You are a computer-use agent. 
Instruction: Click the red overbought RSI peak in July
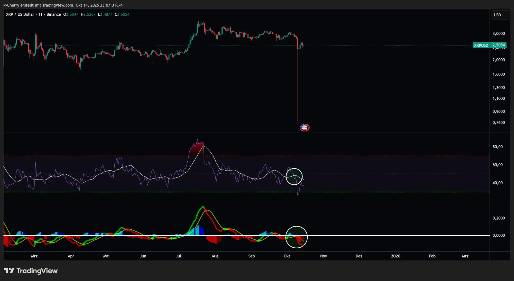197,147
